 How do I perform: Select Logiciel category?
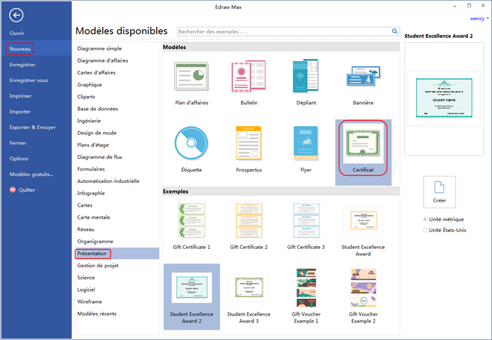coord(86,290)
